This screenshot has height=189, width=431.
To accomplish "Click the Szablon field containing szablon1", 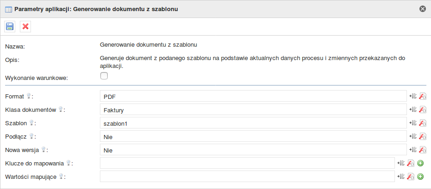I will click(252, 123).
